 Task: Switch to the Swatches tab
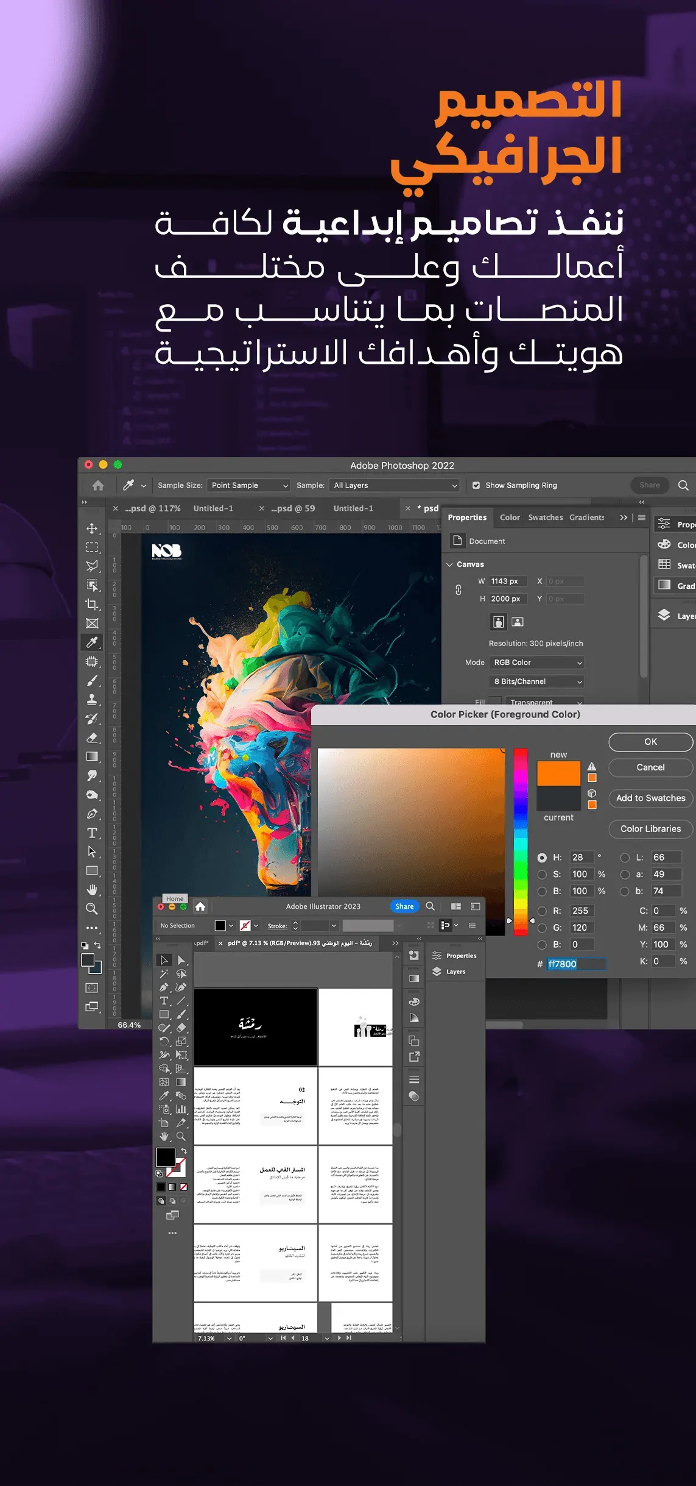[546, 517]
